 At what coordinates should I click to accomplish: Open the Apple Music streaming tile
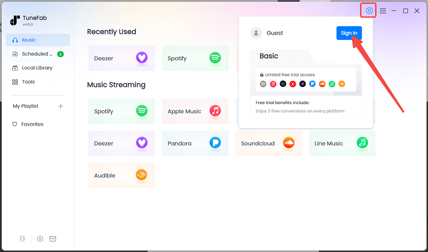pos(195,112)
